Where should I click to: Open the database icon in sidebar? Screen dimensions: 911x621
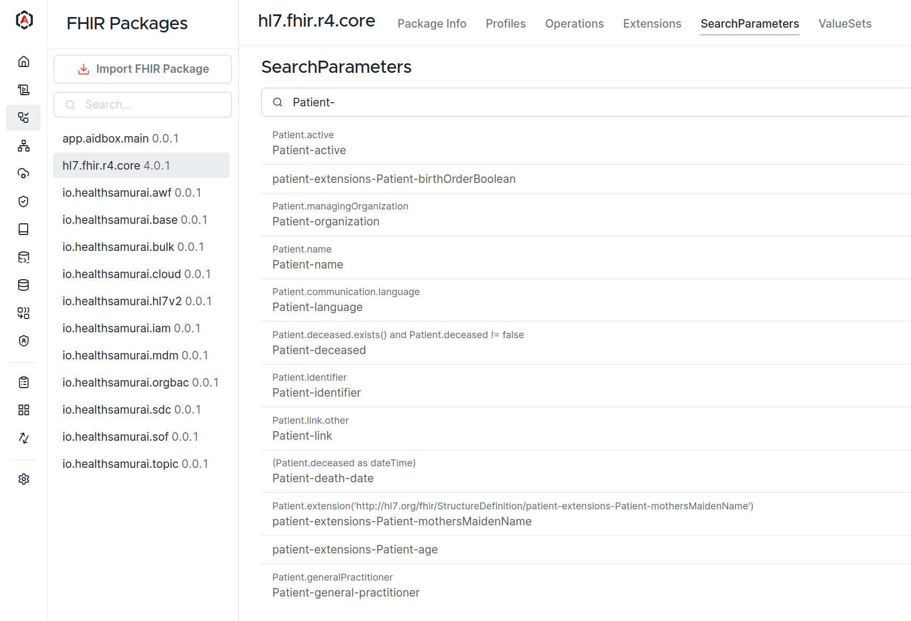coord(23,285)
